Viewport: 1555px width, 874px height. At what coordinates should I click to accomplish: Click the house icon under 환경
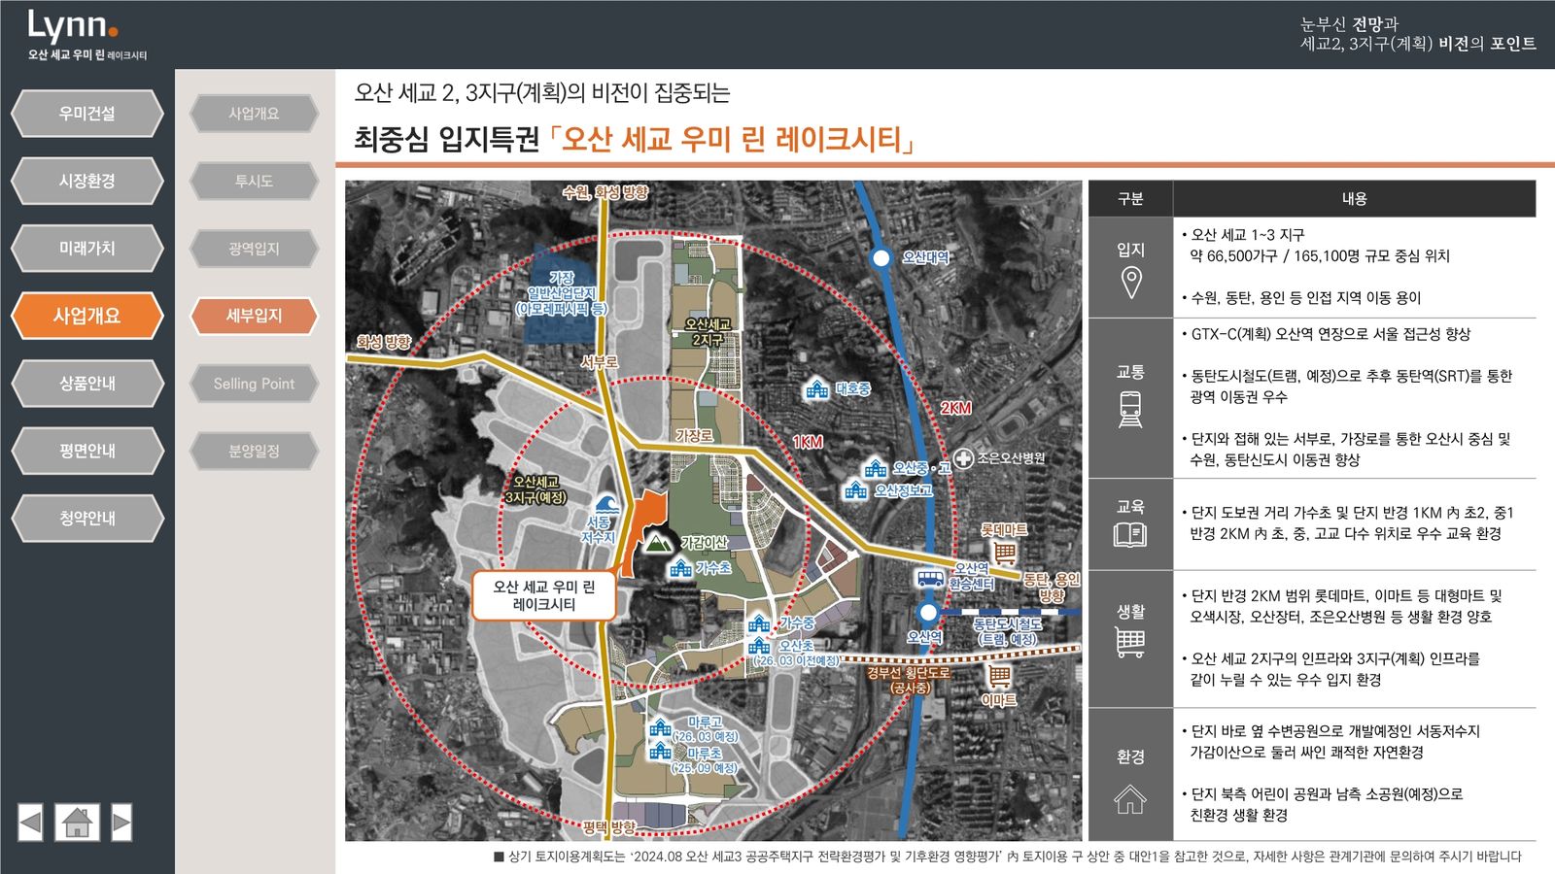coord(1130,799)
